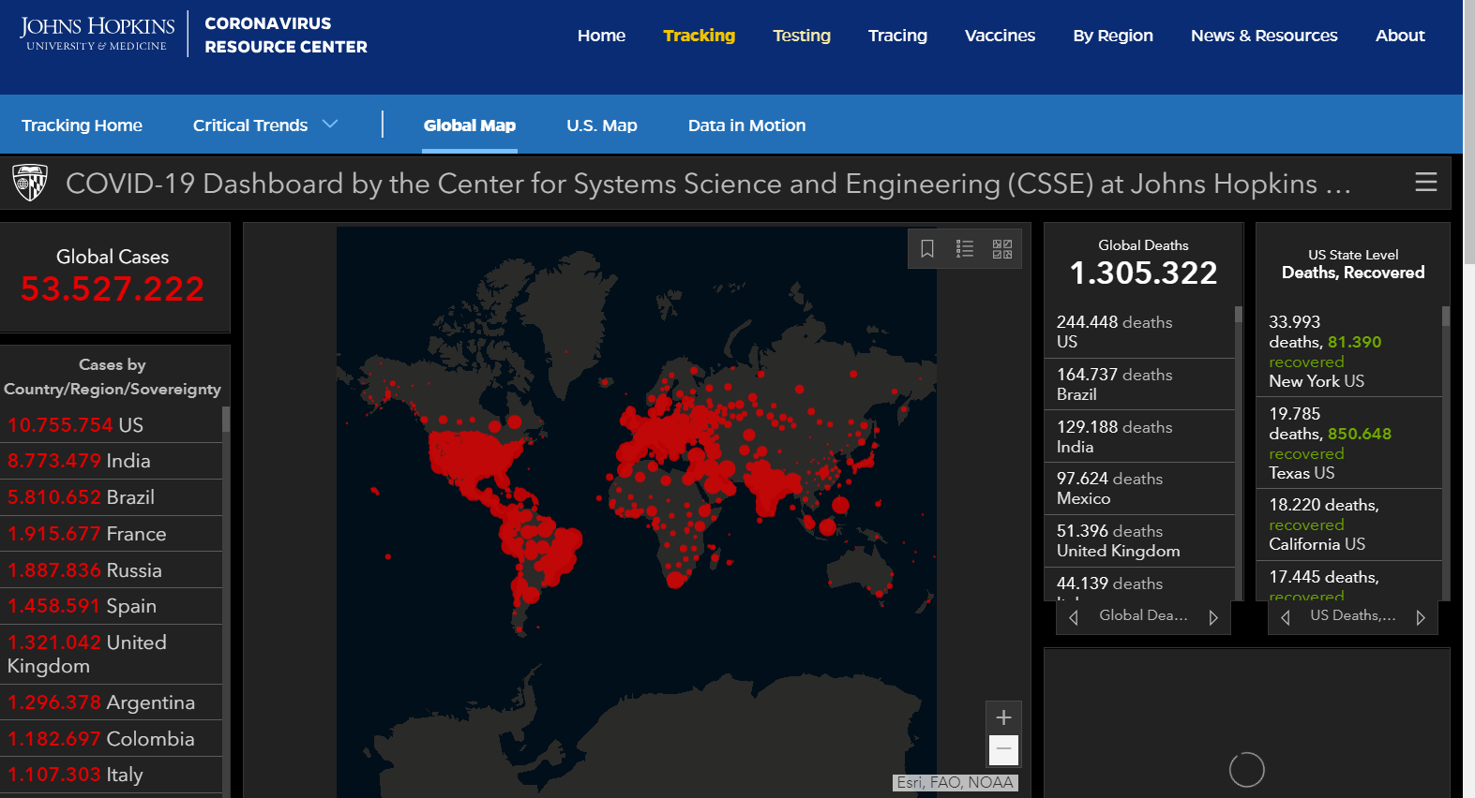
Task: Click the California US state entry
Action: [1348, 525]
